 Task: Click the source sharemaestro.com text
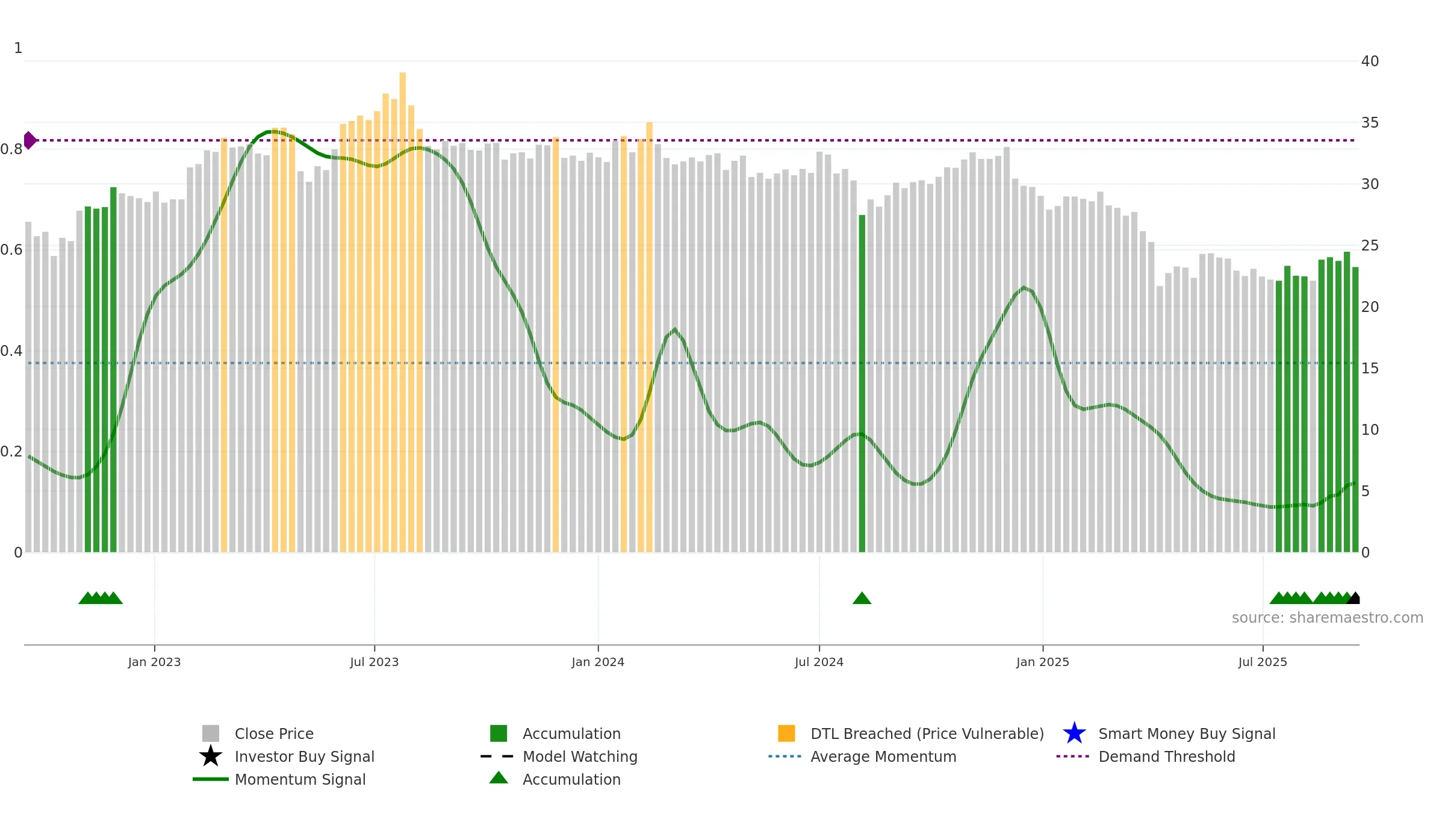pos(1328,618)
